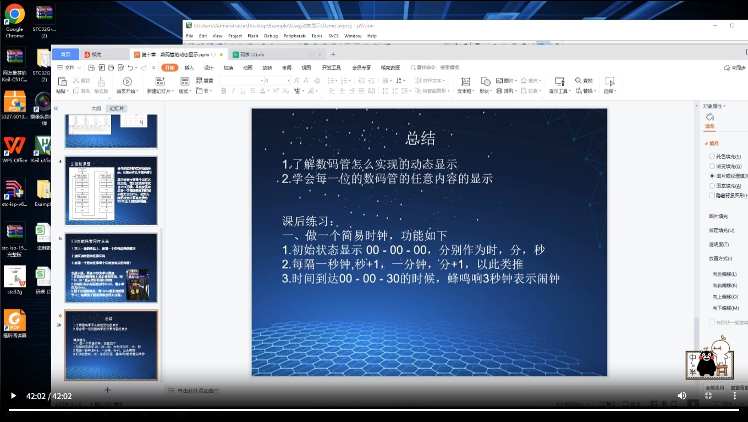Click the Format Painter brush icon
748x422 pixels.
click(101, 81)
